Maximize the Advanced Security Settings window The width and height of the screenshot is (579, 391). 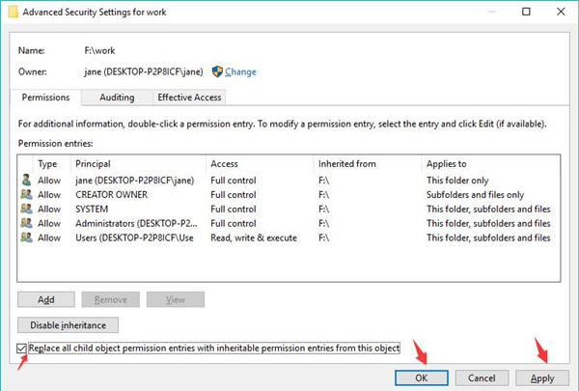(x=526, y=12)
